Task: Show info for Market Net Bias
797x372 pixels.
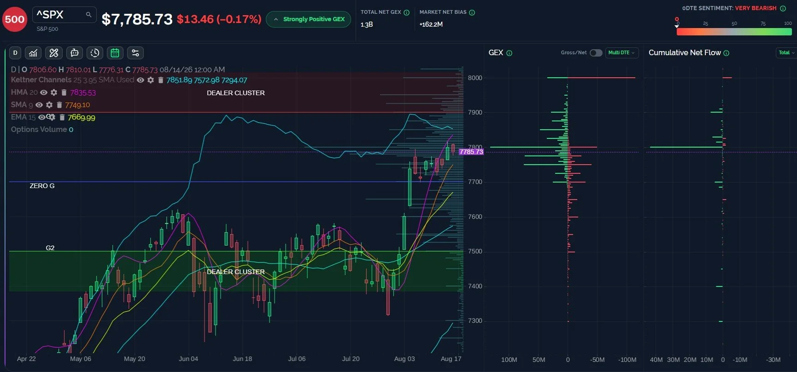Action: coord(472,12)
